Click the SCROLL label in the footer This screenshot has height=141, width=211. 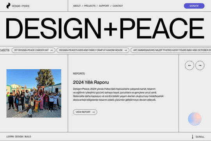200,137
